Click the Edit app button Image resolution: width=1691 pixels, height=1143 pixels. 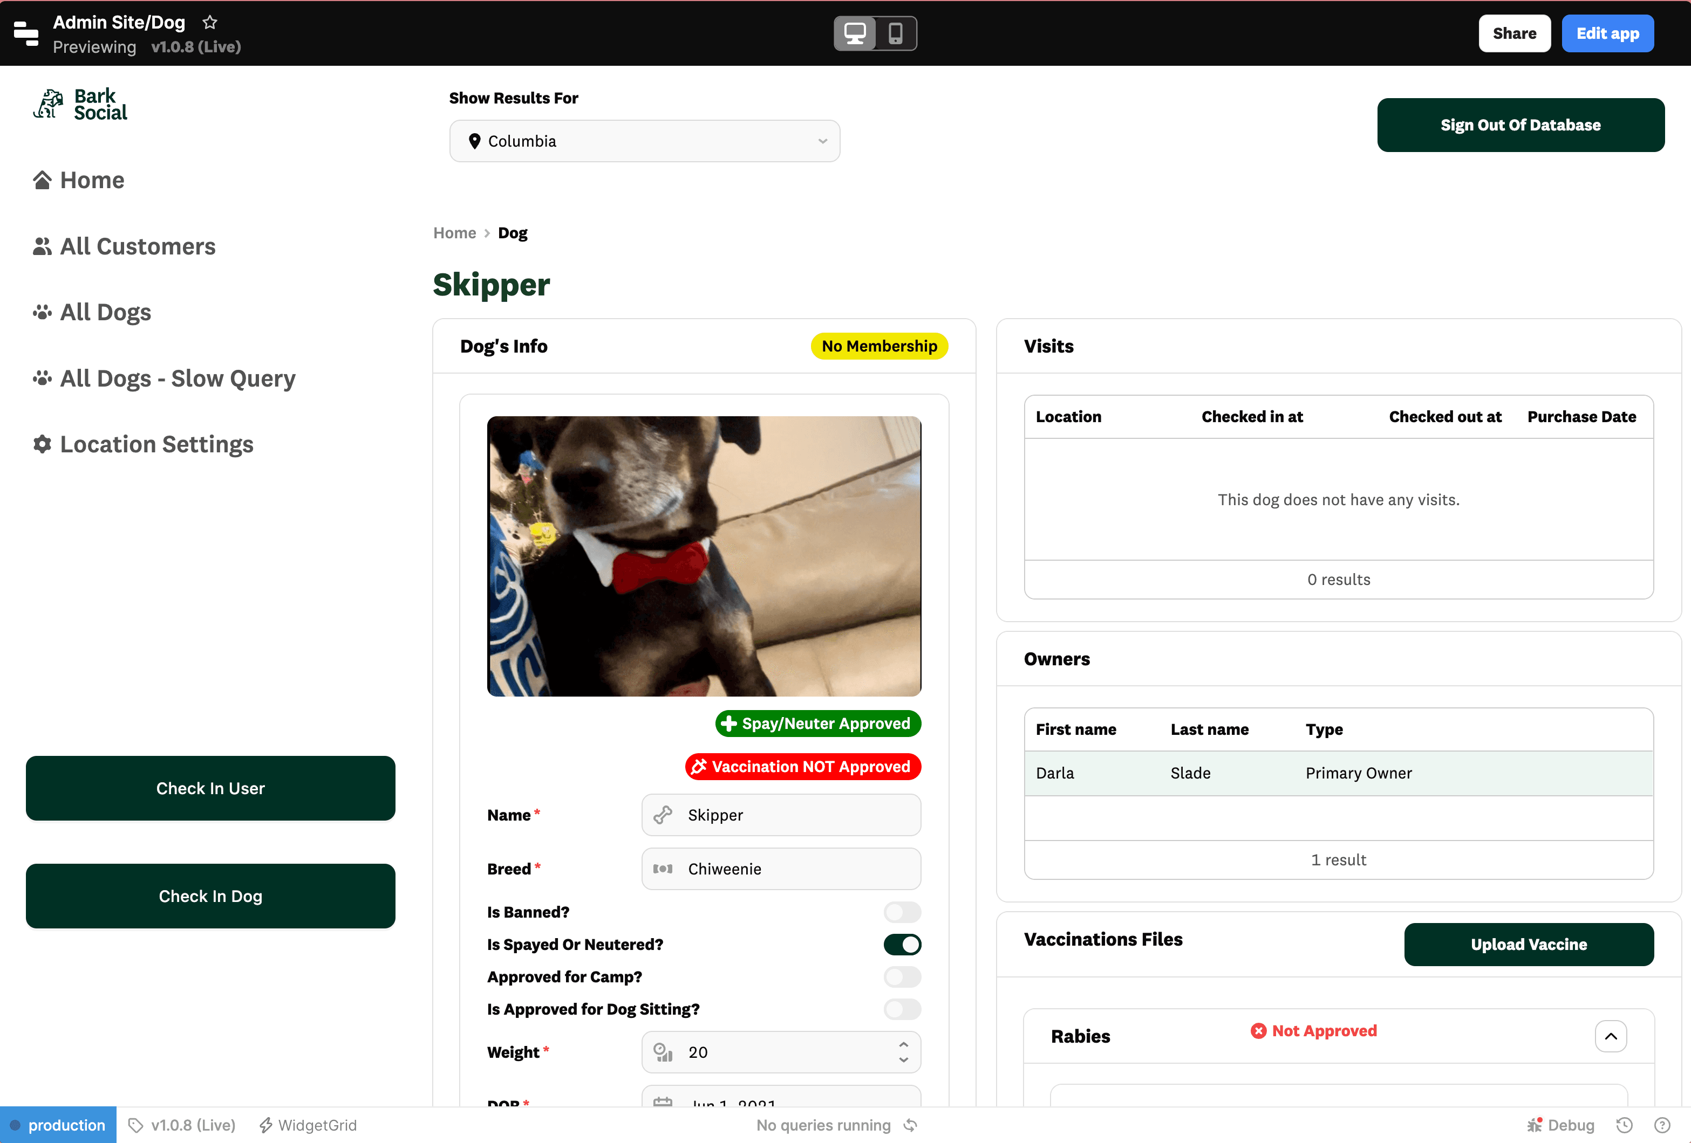[x=1607, y=33]
